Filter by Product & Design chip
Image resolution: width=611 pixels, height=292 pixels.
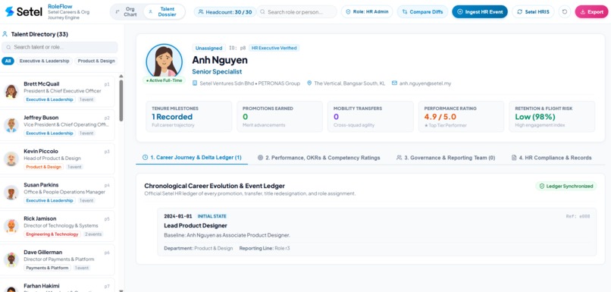click(96, 61)
